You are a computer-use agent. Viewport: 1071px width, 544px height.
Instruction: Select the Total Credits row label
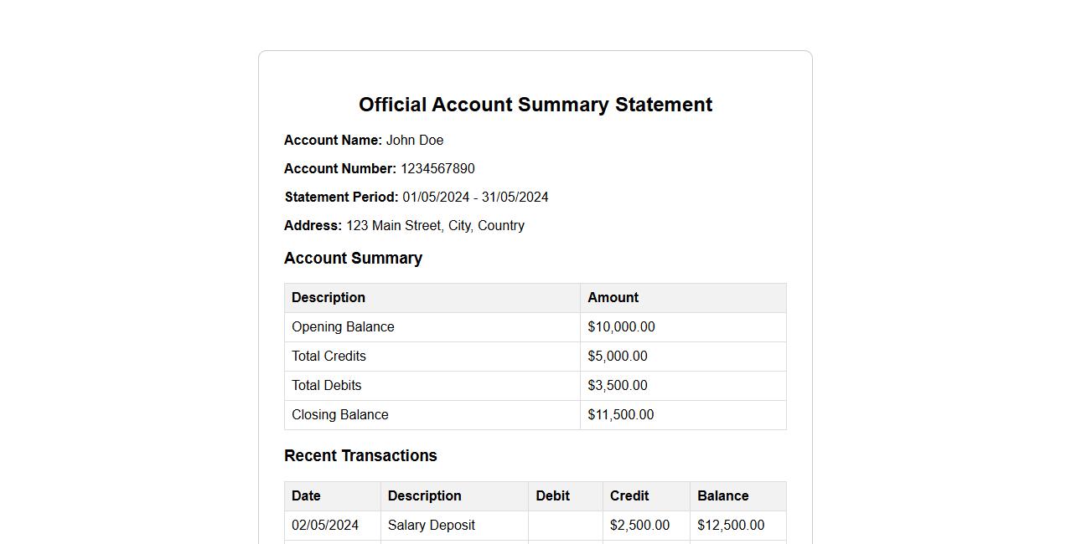pos(329,357)
